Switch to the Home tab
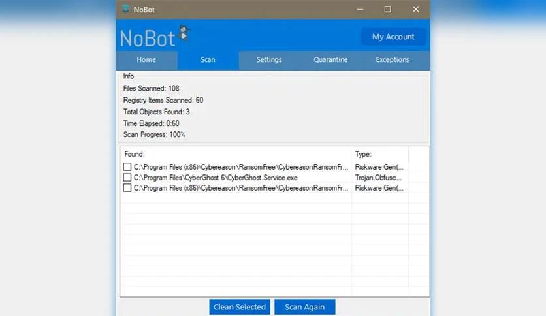This screenshot has height=316, width=546. 146,60
